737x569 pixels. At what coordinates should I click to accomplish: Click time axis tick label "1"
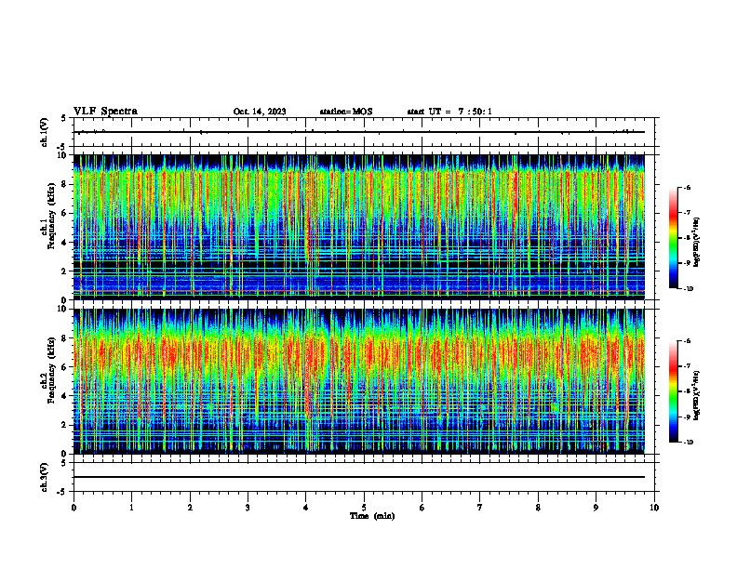pos(131,508)
